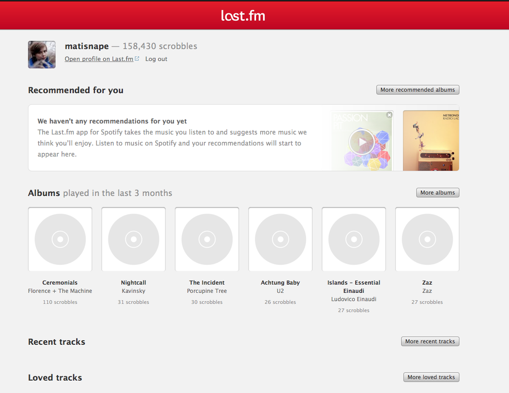Click the Florence + The Machine artist name
Screen dimensions: 509x393
pos(60,291)
